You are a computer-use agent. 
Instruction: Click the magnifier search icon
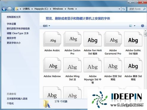(144, 9)
